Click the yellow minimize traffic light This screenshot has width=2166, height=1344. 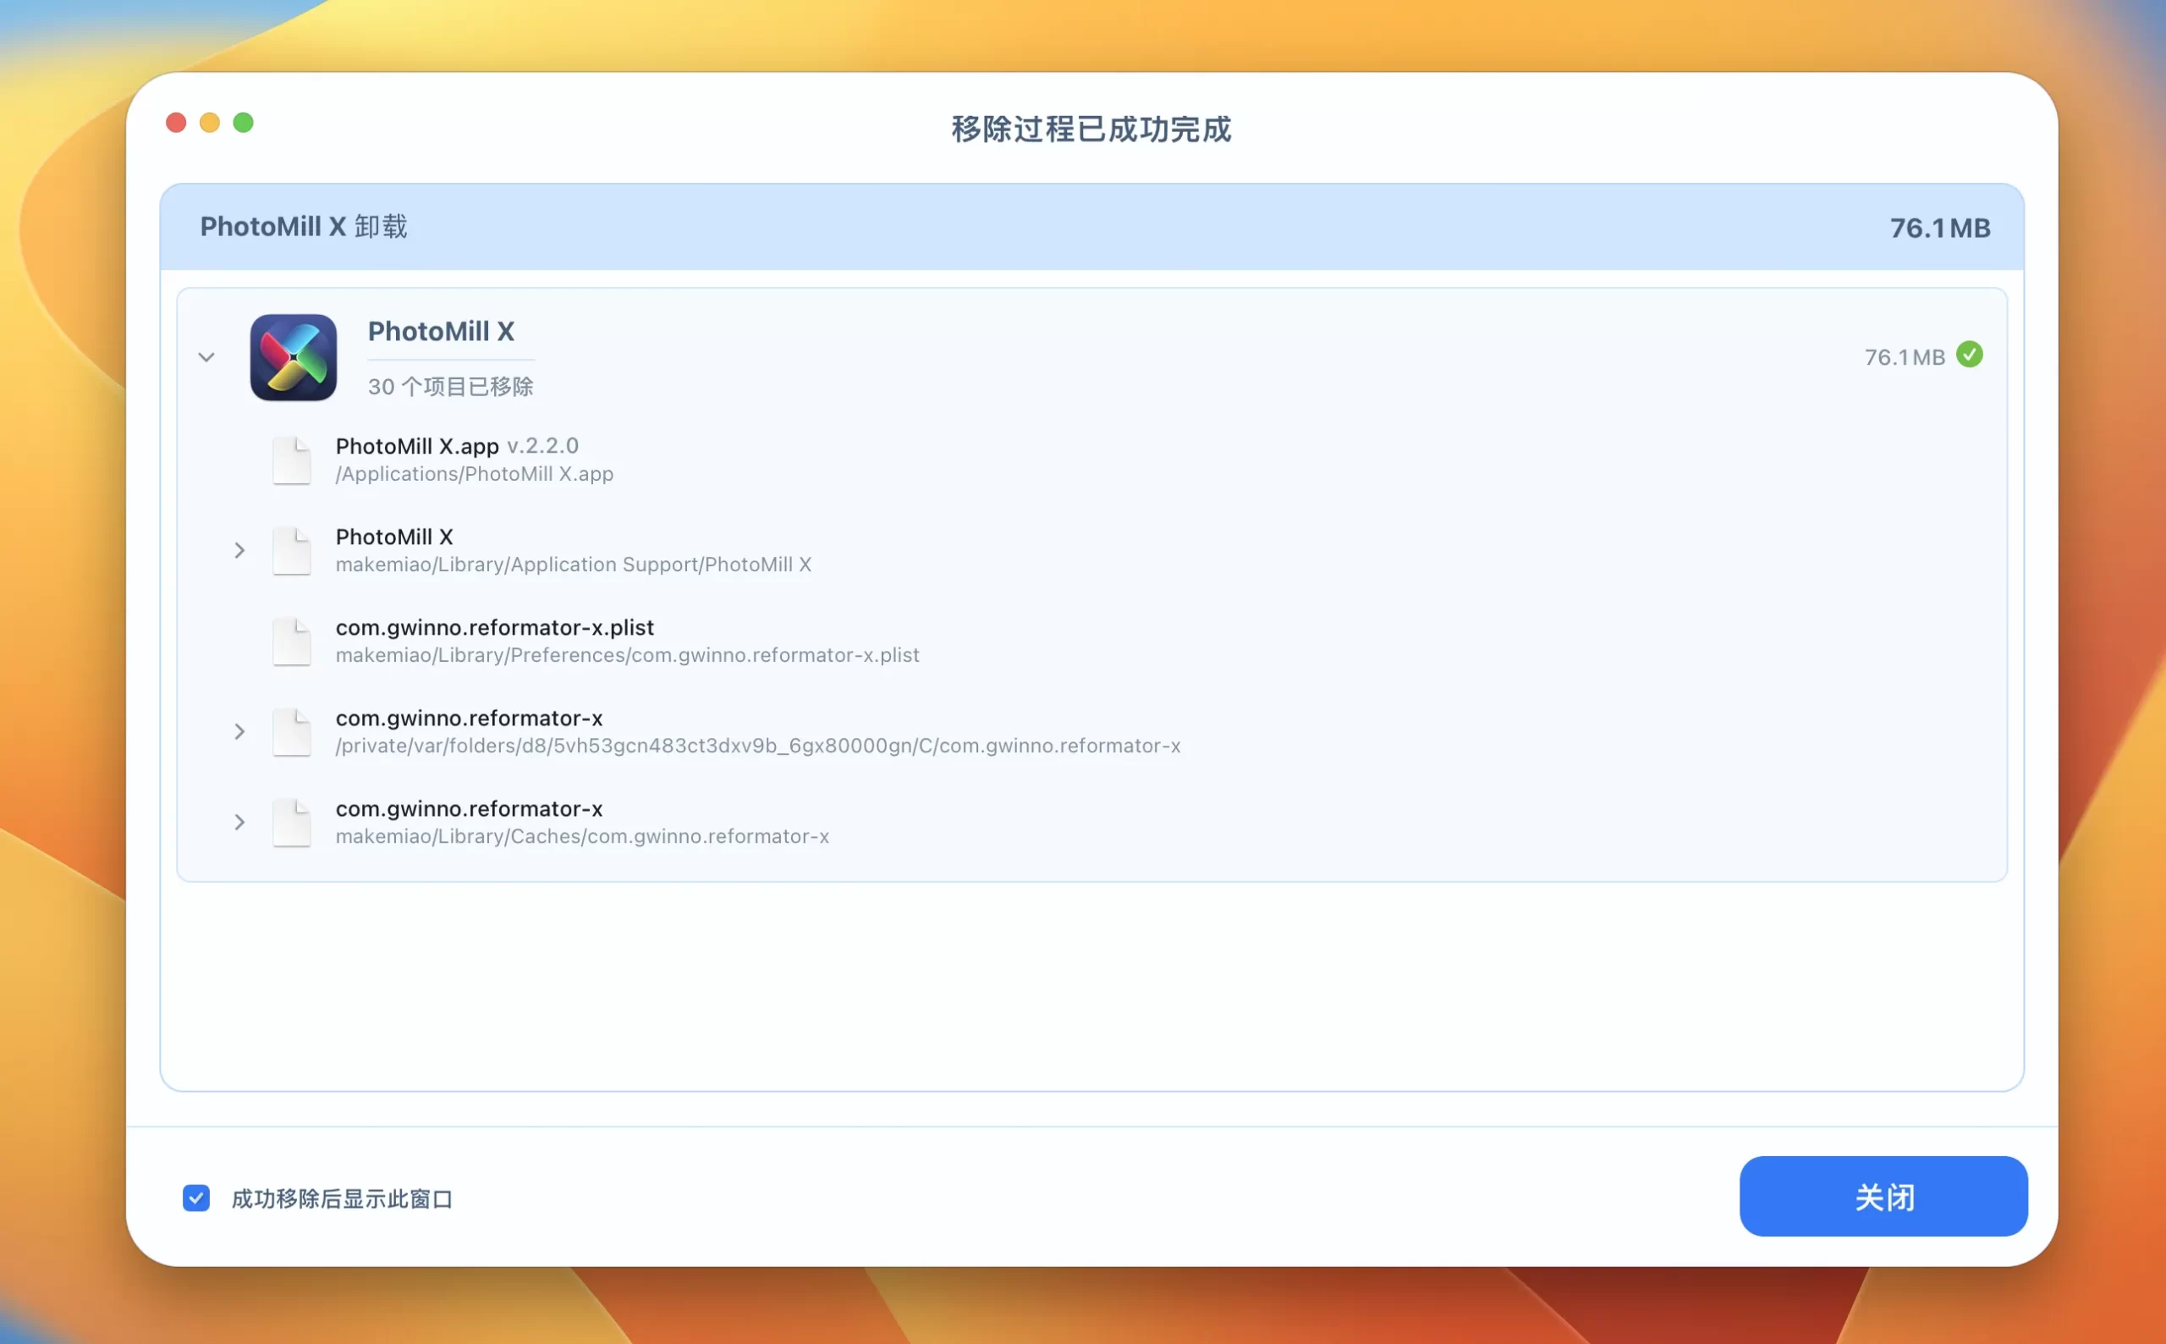(210, 122)
